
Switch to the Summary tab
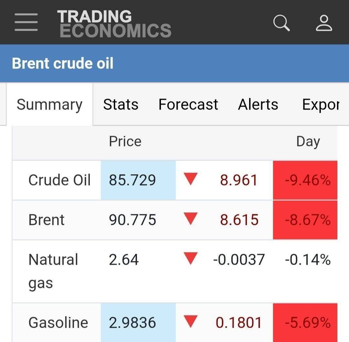click(49, 104)
